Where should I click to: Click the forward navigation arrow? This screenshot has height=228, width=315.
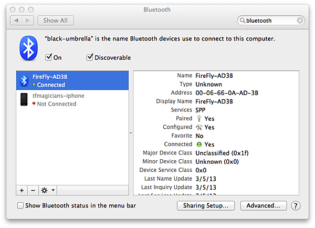(x=28, y=20)
